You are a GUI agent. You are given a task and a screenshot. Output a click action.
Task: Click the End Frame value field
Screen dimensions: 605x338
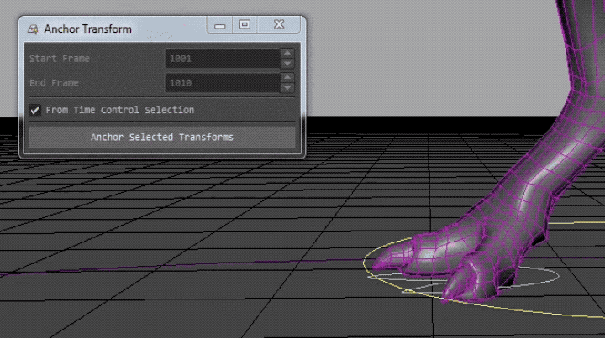click(222, 83)
